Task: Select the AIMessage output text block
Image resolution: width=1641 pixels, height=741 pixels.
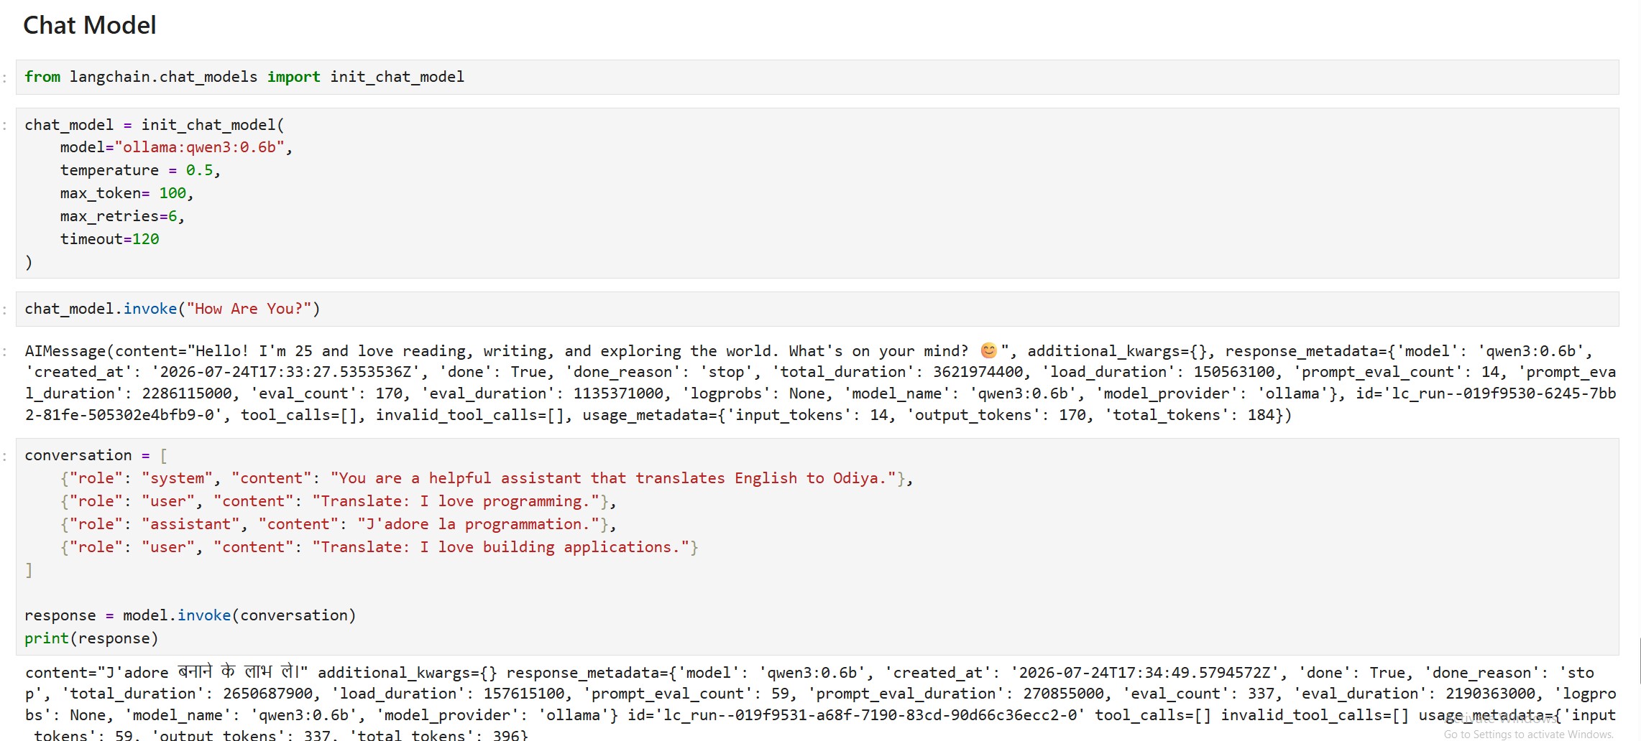Action: pyautogui.click(x=820, y=383)
